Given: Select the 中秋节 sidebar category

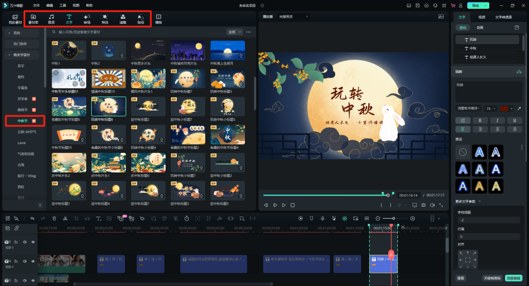Looking at the screenshot, I should (25, 121).
